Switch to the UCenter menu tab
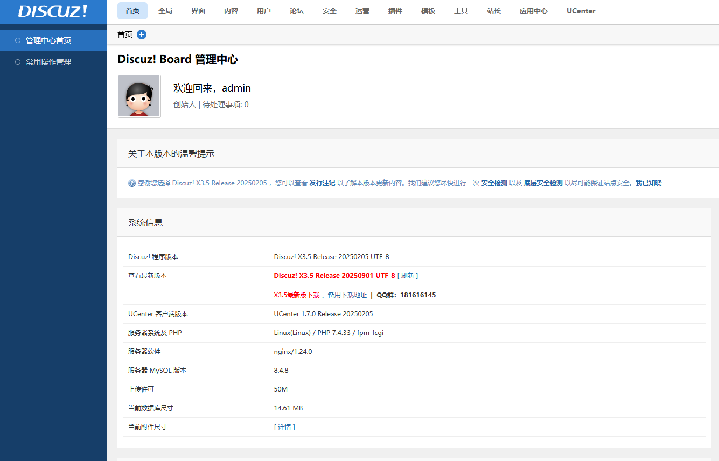The image size is (719, 461). [581, 11]
